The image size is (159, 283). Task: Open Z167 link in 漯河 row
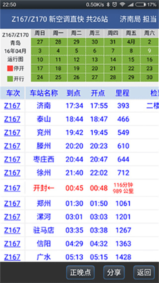(12, 217)
